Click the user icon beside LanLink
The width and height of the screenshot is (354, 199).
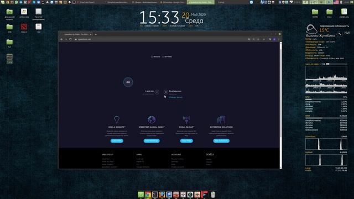click(157, 92)
